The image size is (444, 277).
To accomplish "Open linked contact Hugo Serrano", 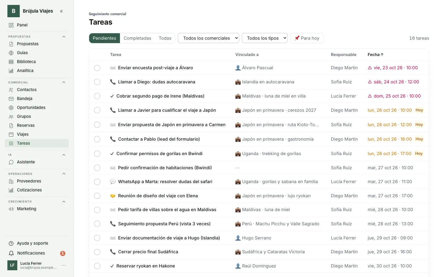I will pyautogui.click(x=253, y=238).
